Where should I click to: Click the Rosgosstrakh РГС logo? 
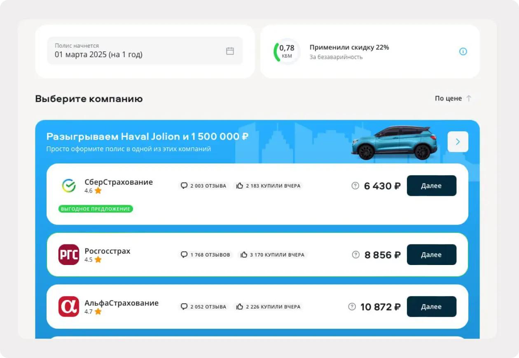pyautogui.click(x=69, y=255)
